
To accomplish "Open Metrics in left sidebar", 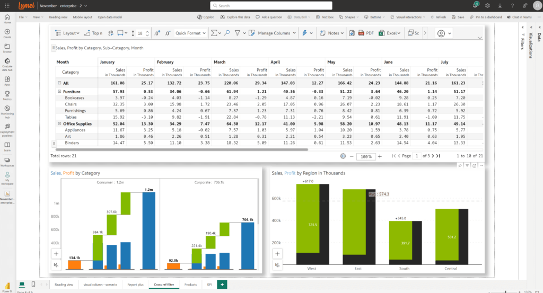I will coord(7,95).
